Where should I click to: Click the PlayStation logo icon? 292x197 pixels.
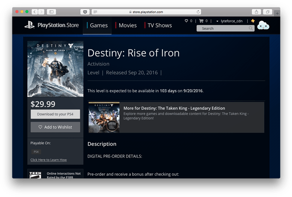(30, 25)
